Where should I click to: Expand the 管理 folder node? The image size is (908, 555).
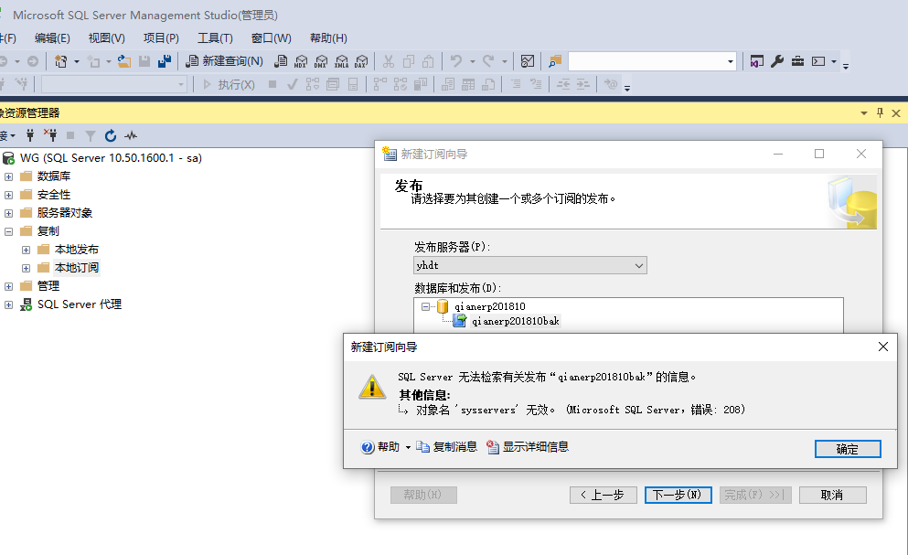(x=8, y=286)
